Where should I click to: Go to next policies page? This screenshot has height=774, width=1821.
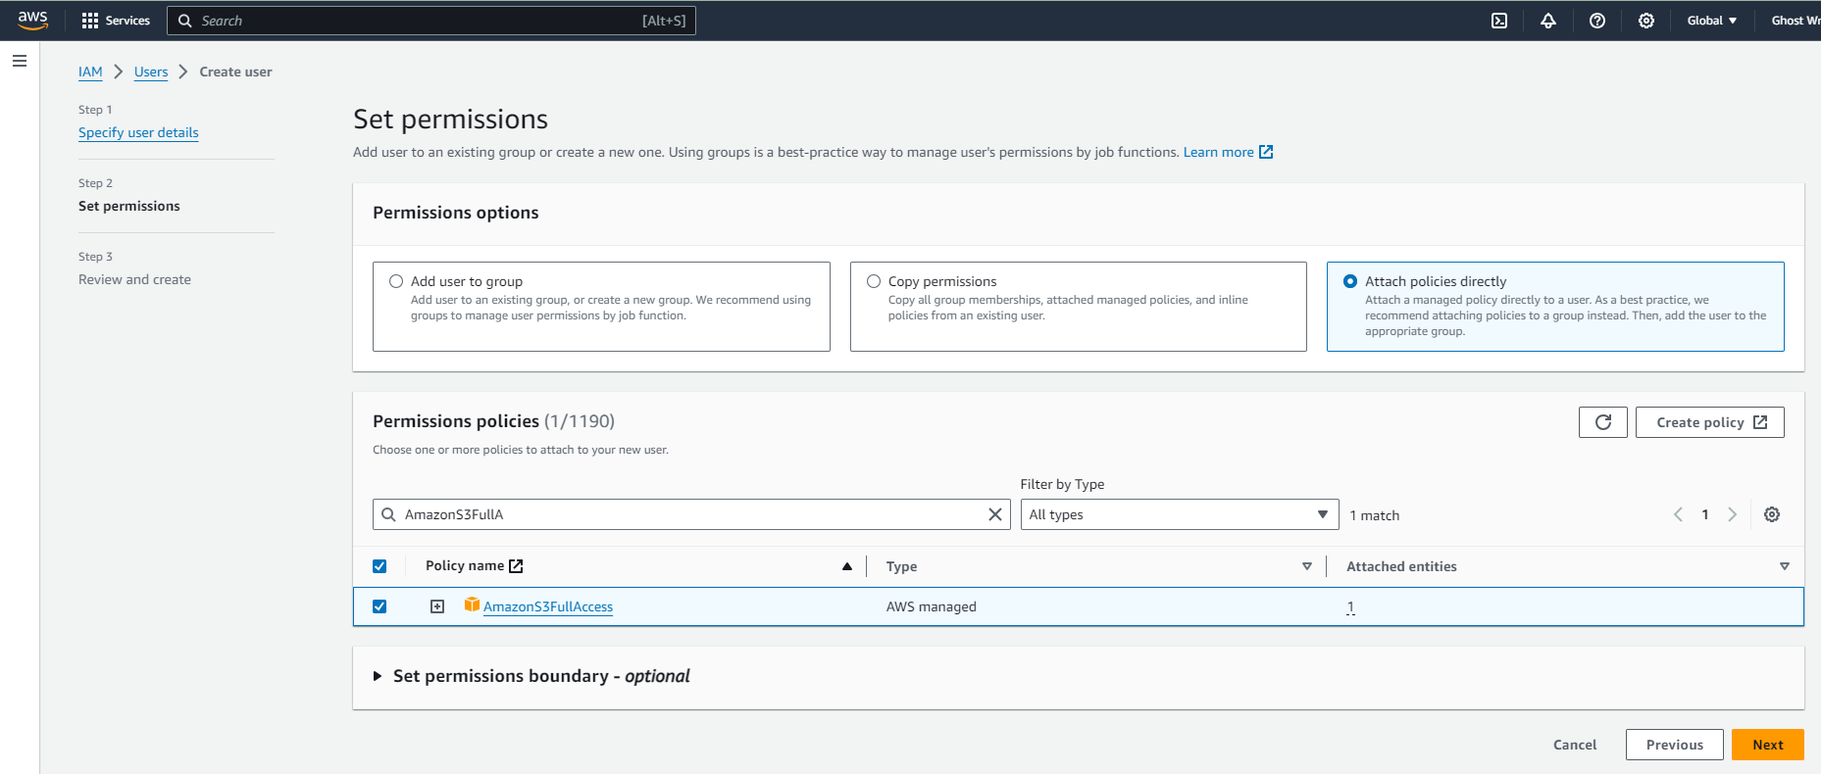(1733, 514)
